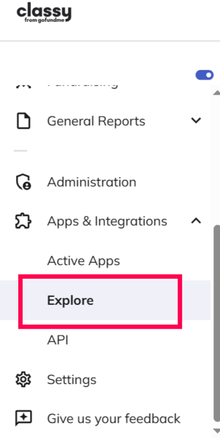Open Active Apps submenu item
Viewport: 220px width, 447px height.
83,260
